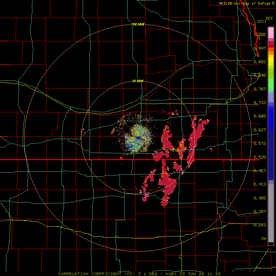Click the 0.467 legend value

pyautogui.click(x=260, y=171)
